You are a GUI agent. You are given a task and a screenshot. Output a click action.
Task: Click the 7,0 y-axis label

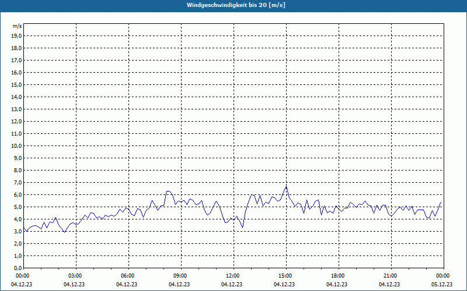[x=18, y=182]
